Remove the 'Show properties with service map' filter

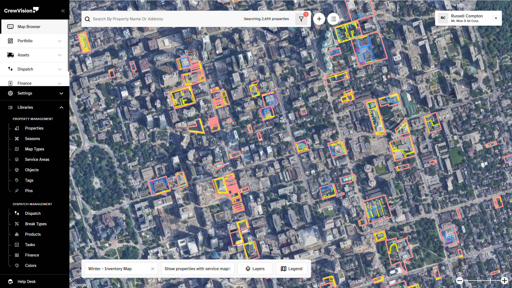coord(229,269)
